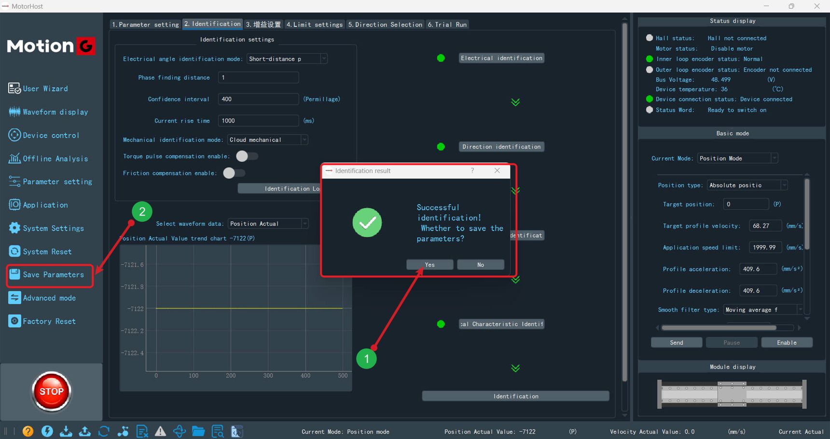
Task: Click Confidence interval input field
Action: point(258,99)
